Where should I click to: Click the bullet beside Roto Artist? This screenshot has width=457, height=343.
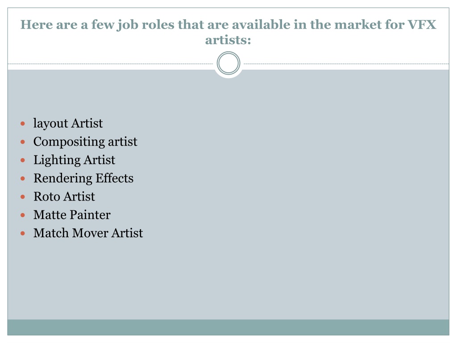tap(23, 197)
